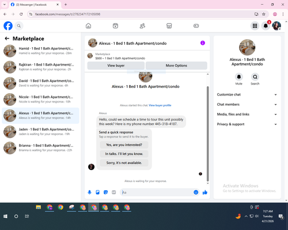
Task: Open Chrome three-dot menu
Action: pos(283,14)
